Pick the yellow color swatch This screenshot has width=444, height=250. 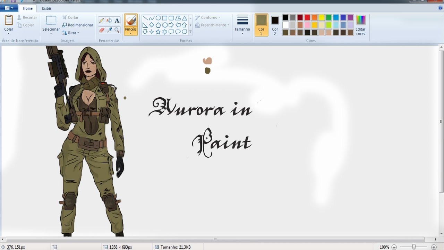322,17
